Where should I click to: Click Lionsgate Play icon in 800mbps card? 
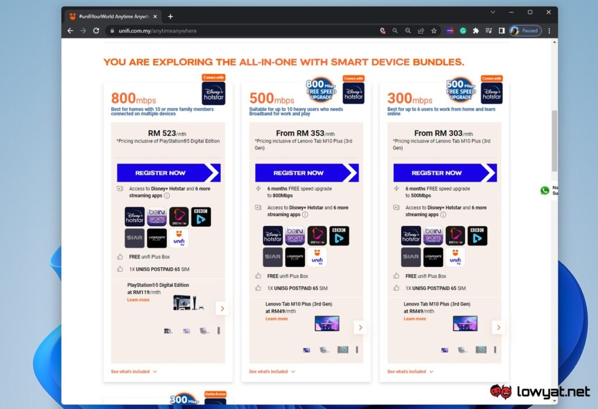[157, 238]
